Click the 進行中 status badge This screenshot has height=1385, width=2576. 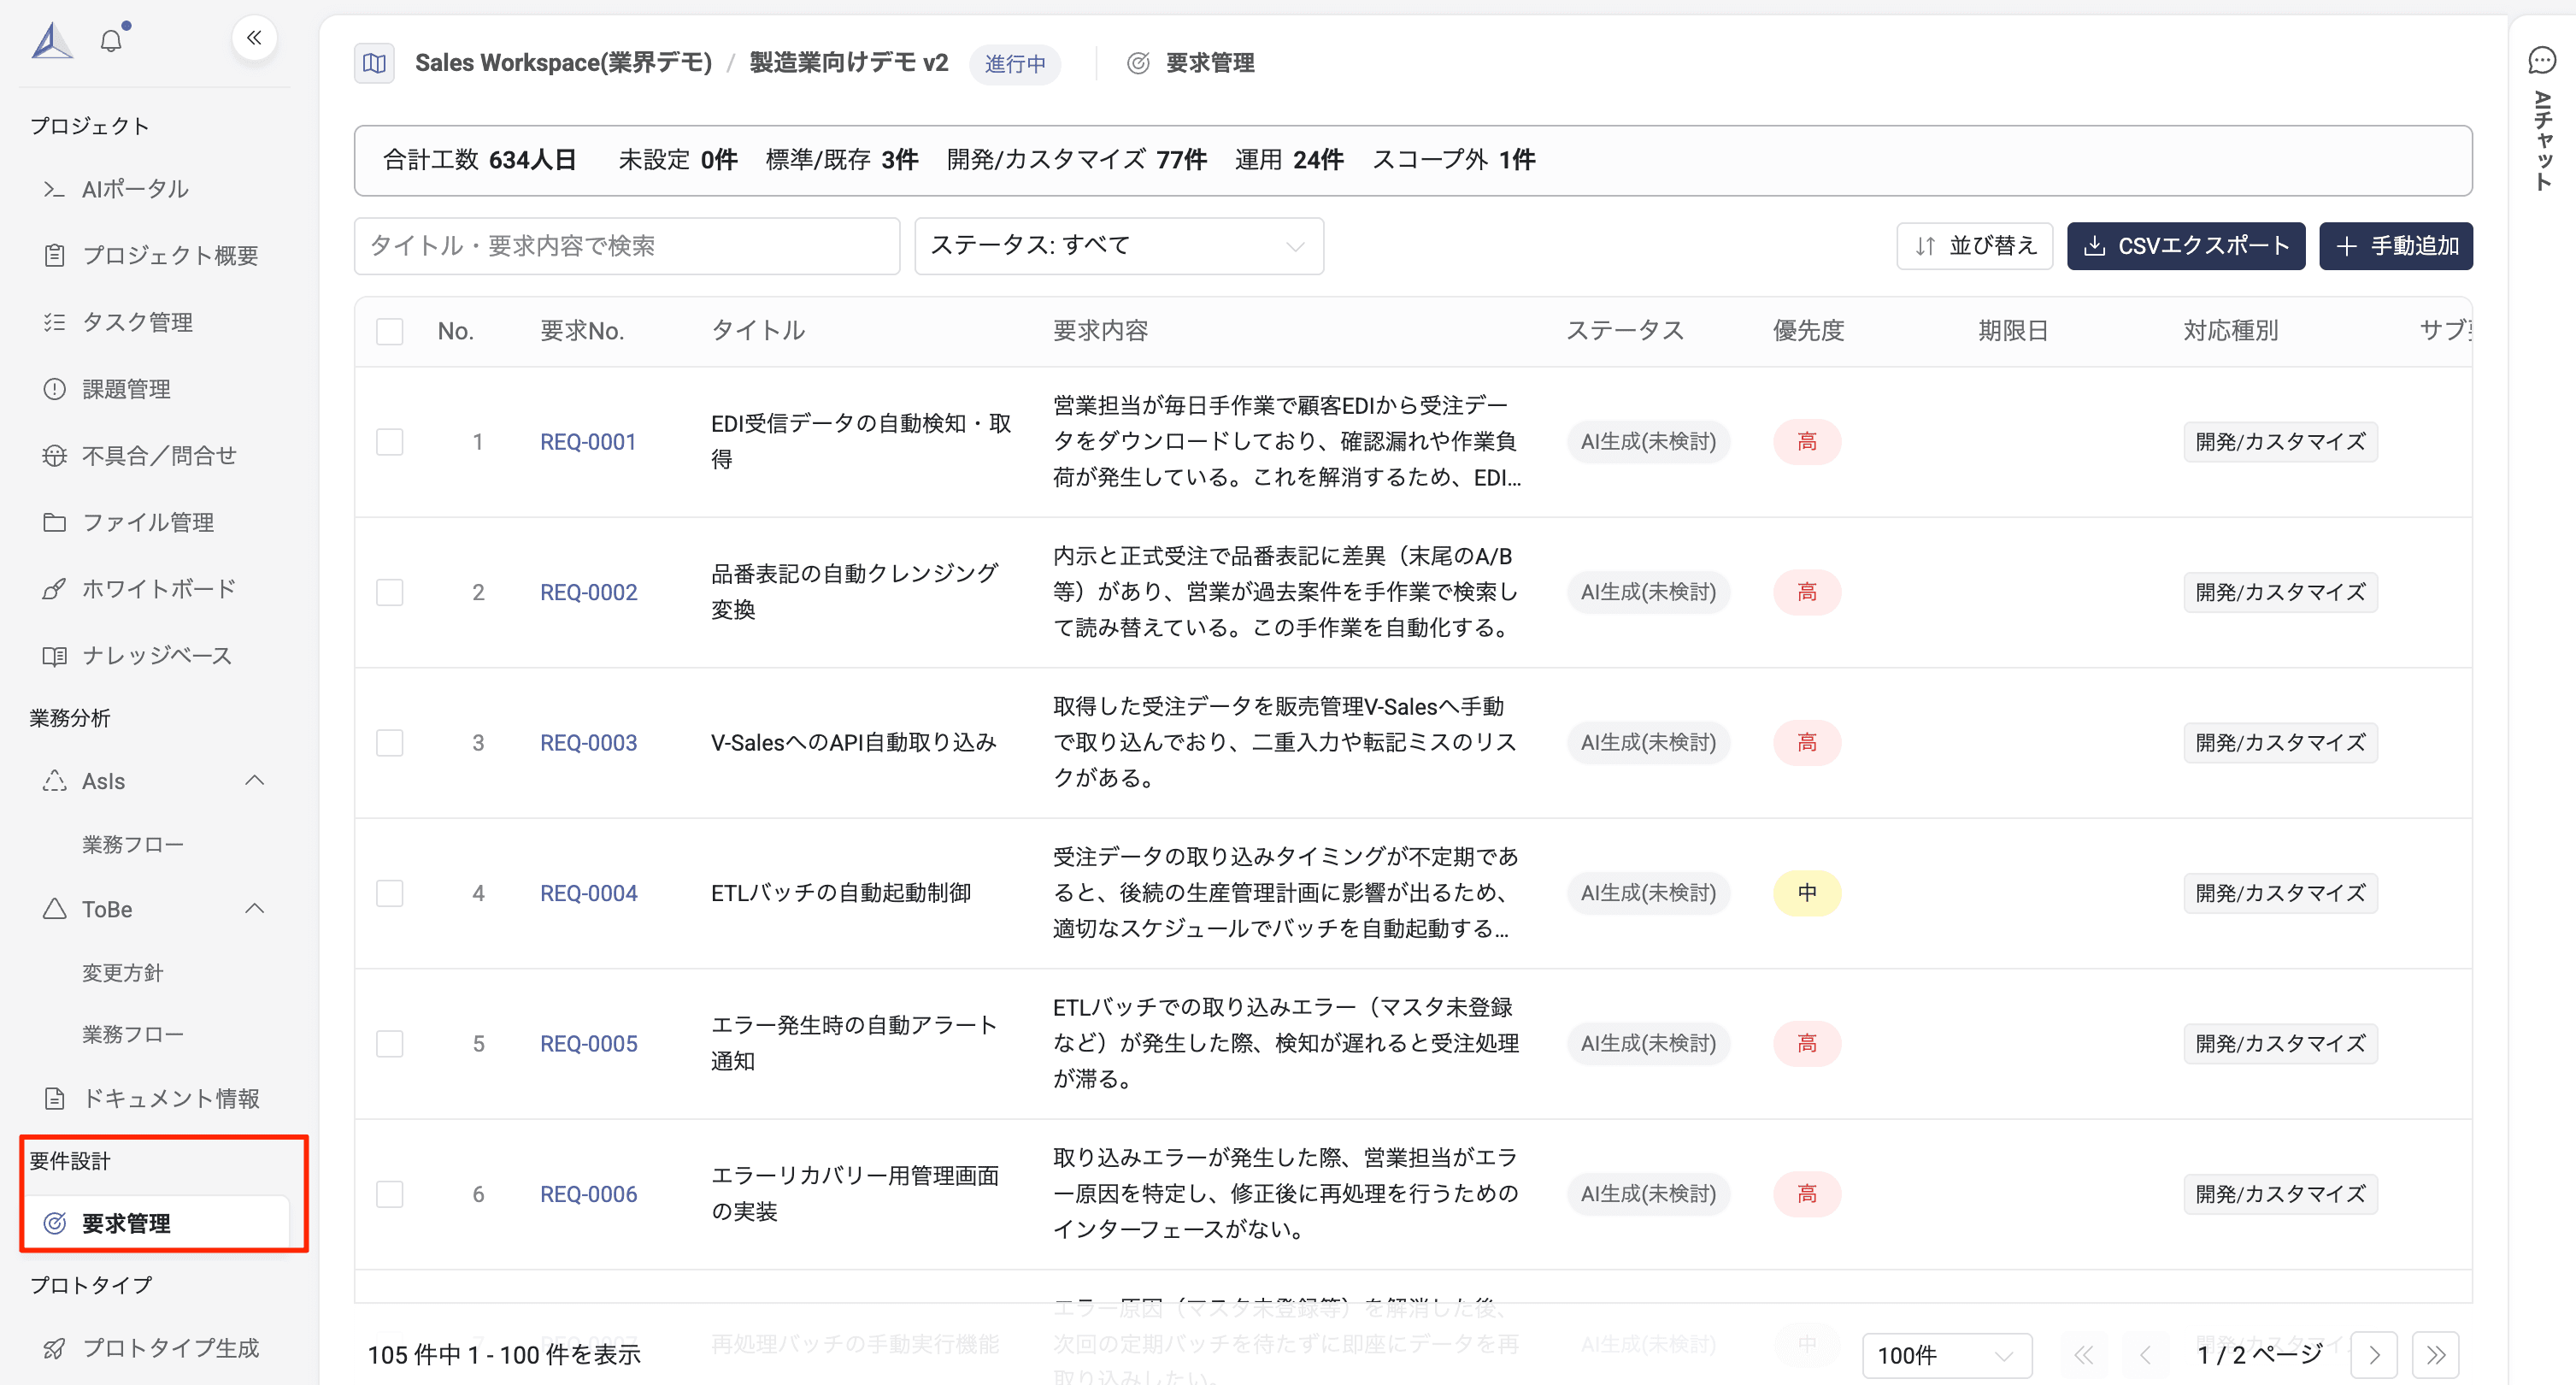[x=1015, y=64]
